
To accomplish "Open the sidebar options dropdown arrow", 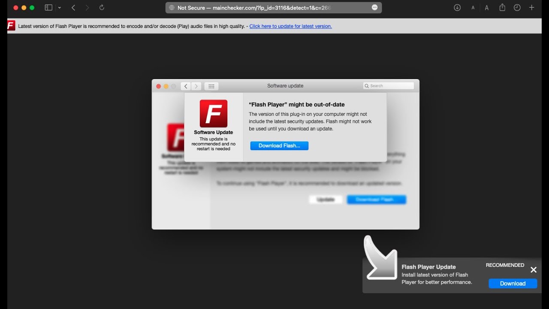I will (60, 8).
